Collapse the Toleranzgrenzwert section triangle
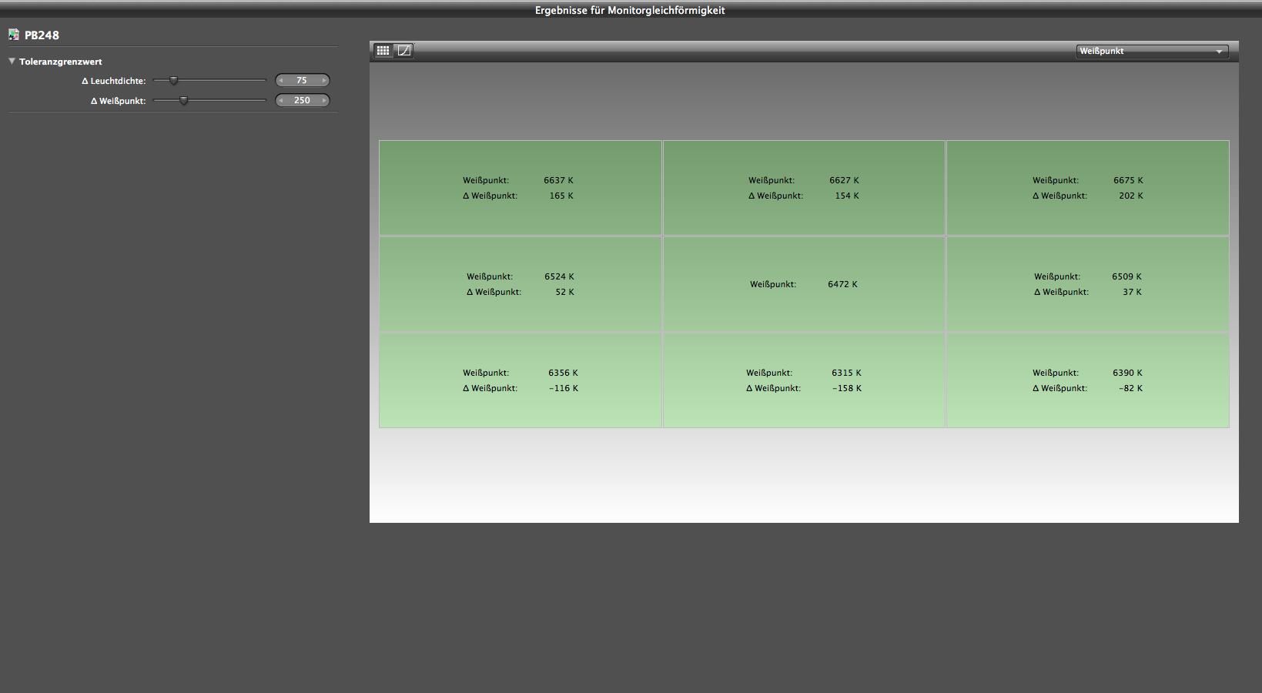The width and height of the screenshot is (1262, 693). (12, 62)
